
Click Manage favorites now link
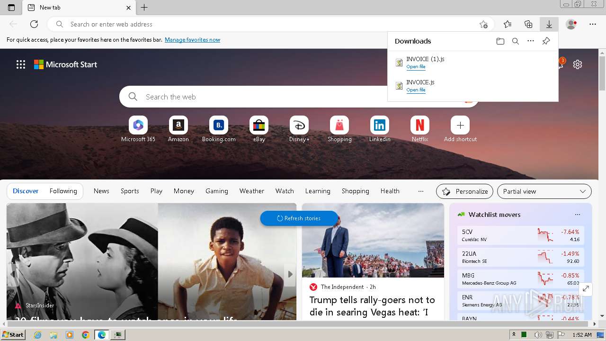(x=192, y=40)
